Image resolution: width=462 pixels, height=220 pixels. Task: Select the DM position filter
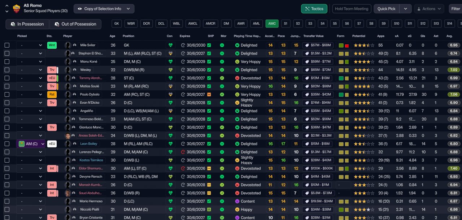[x=226, y=23]
